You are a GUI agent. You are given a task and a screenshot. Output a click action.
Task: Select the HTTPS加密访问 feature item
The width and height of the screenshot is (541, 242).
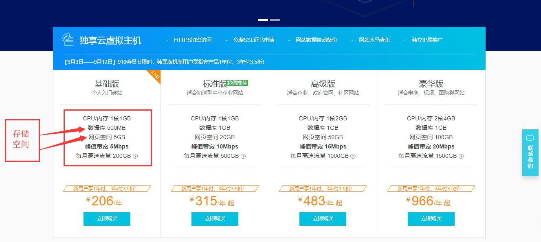coord(193,40)
